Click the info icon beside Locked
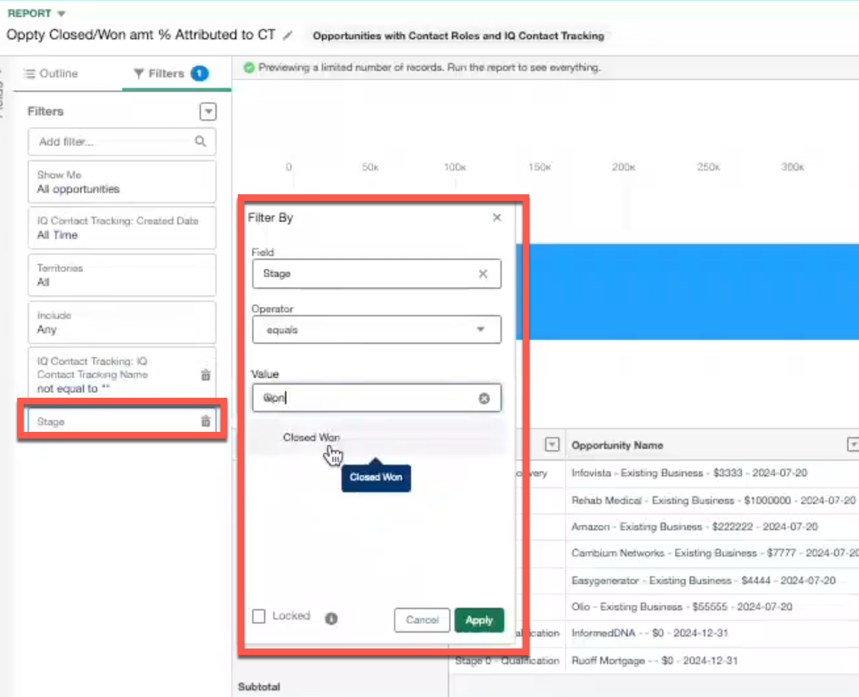 331,618
